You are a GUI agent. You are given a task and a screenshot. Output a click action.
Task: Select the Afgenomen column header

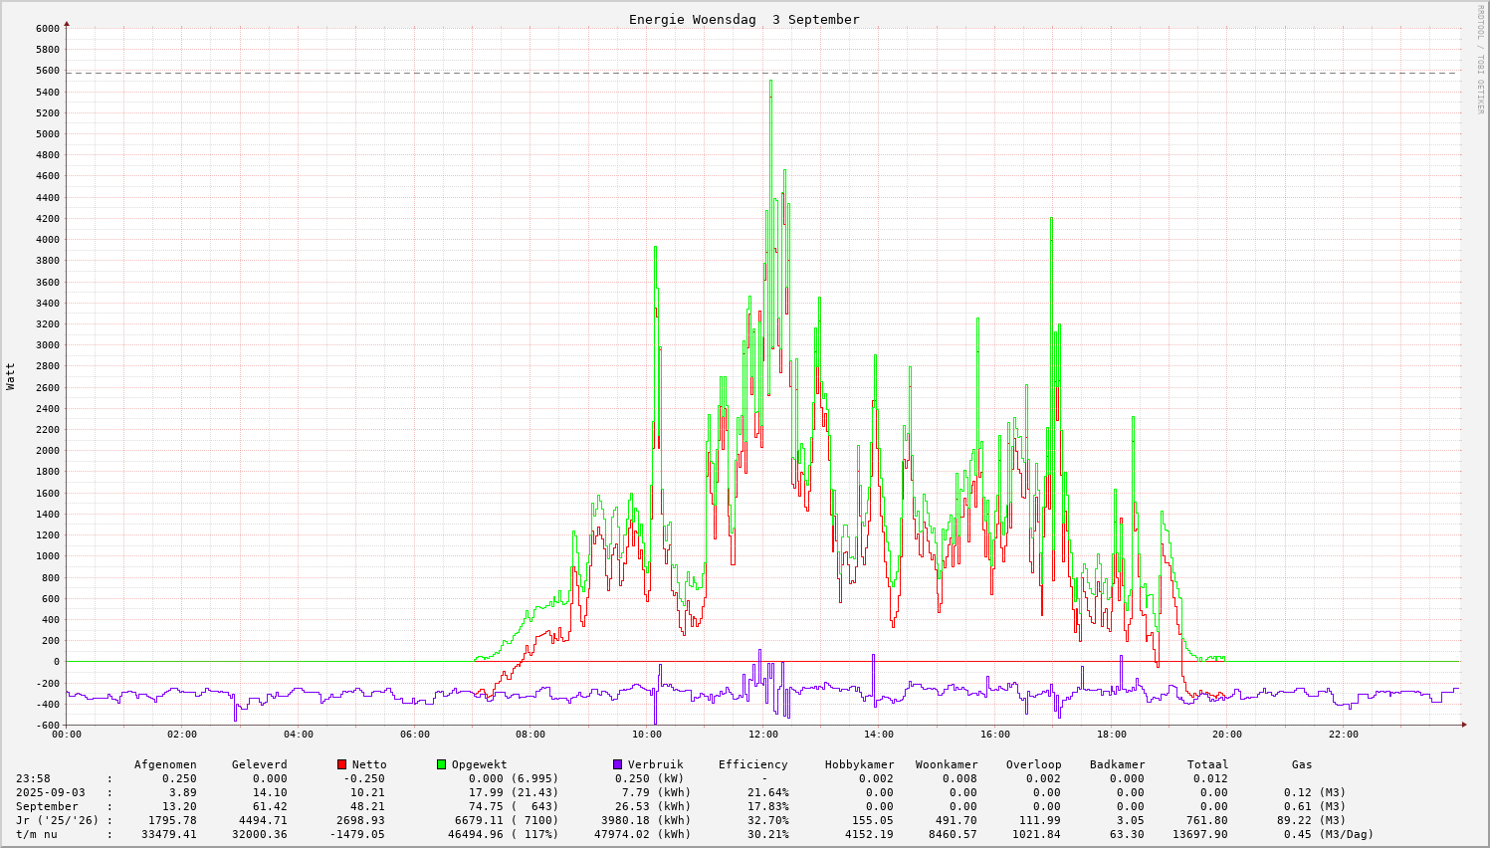(165, 764)
